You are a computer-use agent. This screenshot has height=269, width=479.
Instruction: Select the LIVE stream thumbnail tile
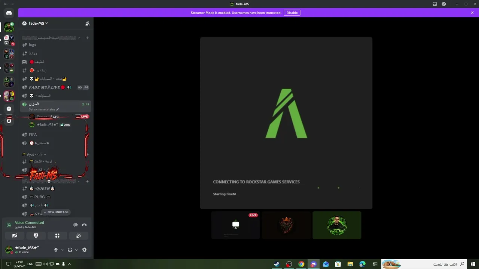pos(236,225)
